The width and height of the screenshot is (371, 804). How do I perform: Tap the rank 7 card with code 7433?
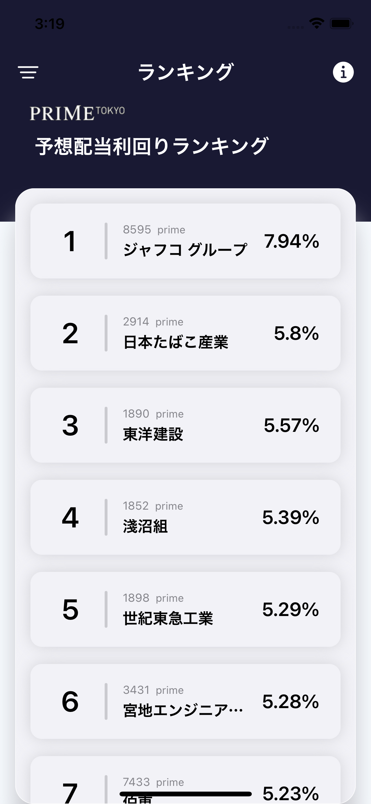click(x=185, y=784)
